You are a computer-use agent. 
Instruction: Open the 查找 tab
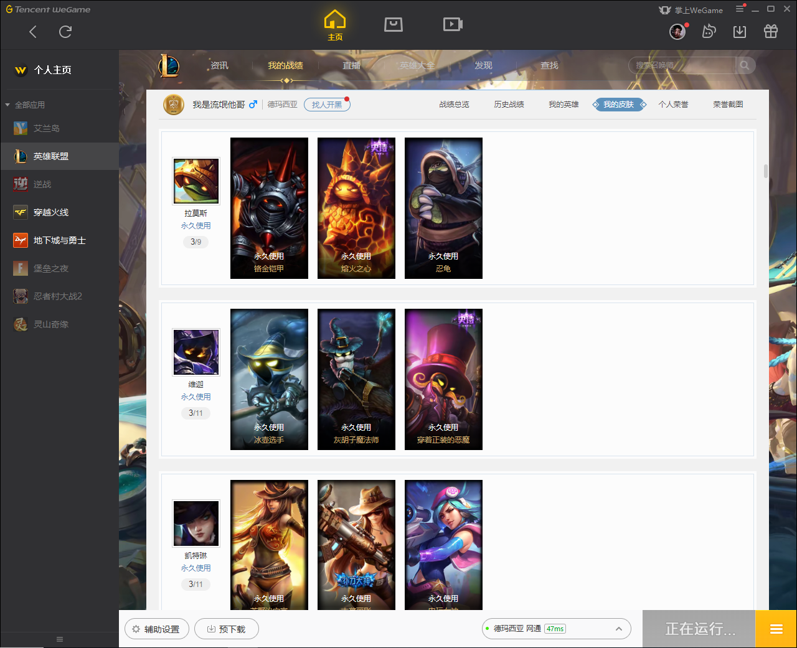click(549, 65)
